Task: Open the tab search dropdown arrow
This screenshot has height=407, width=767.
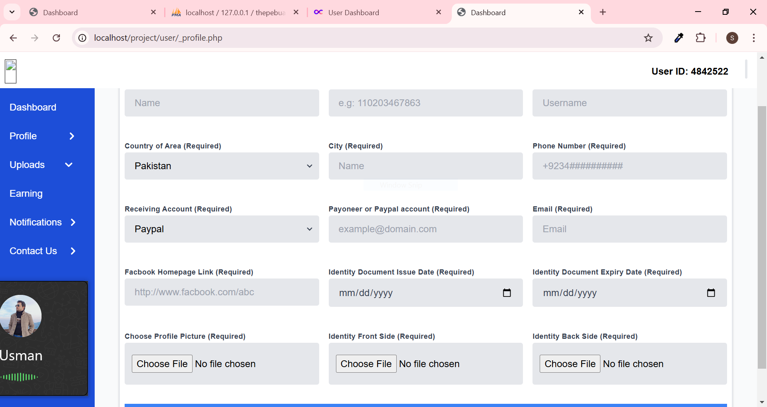Action: click(x=12, y=12)
